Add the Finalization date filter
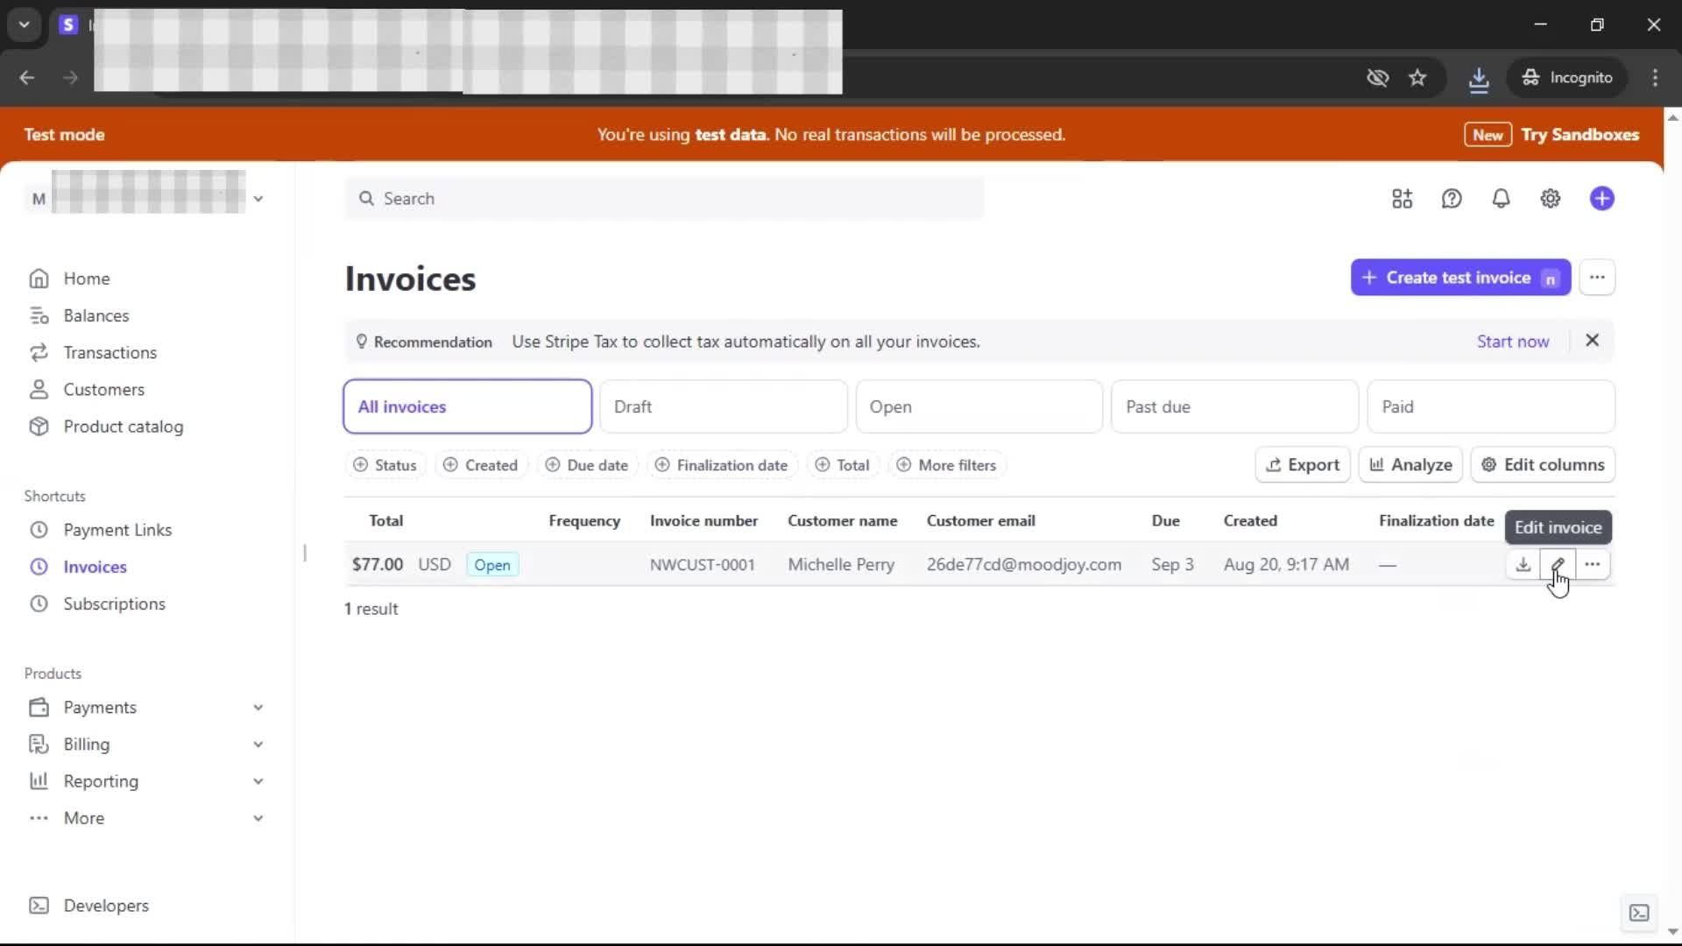The height and width of the screenshot is (946, 1682). pos(722,465)
